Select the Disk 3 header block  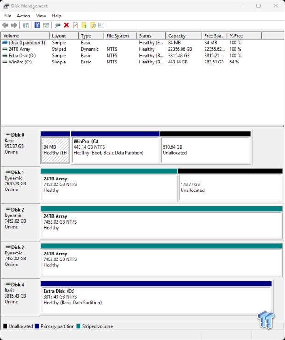point(21,260)
